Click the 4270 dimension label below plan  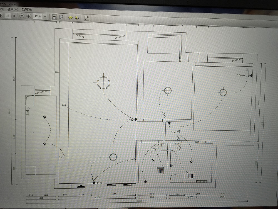pyautogui.click(x=98, y=197)
